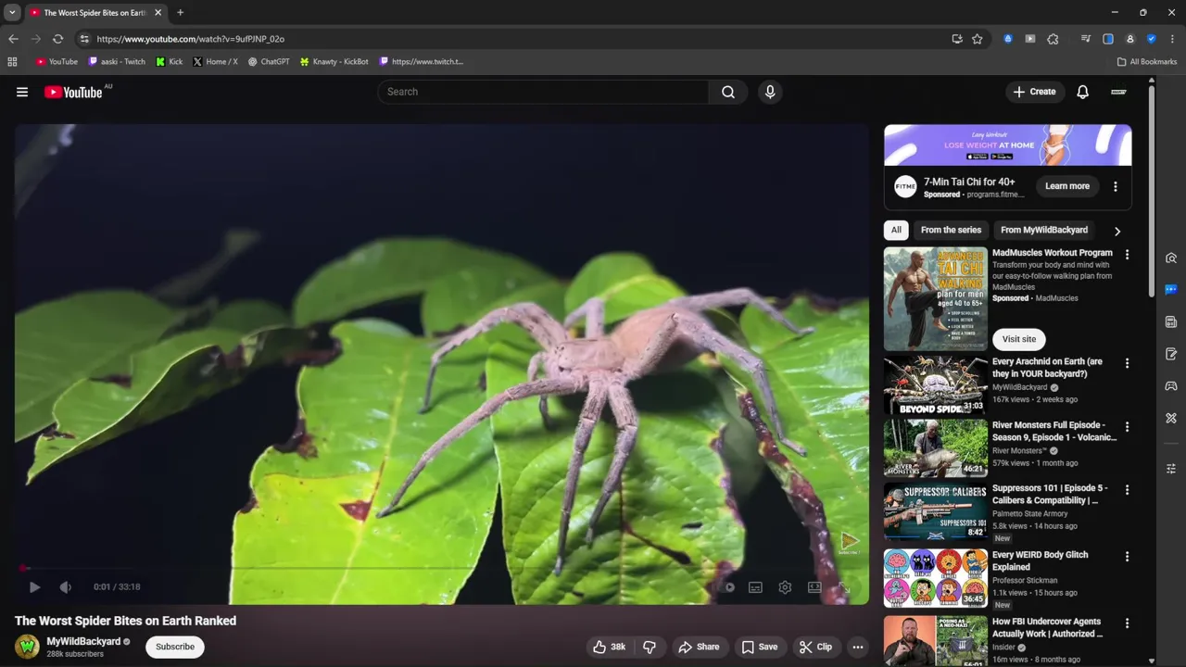Open the account avatar menu
This screenshot has height=667, width=1186.
pyautogui.click(x=1118, y=92)
